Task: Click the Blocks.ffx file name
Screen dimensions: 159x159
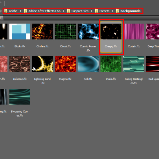Action: [x=20, y=46]
